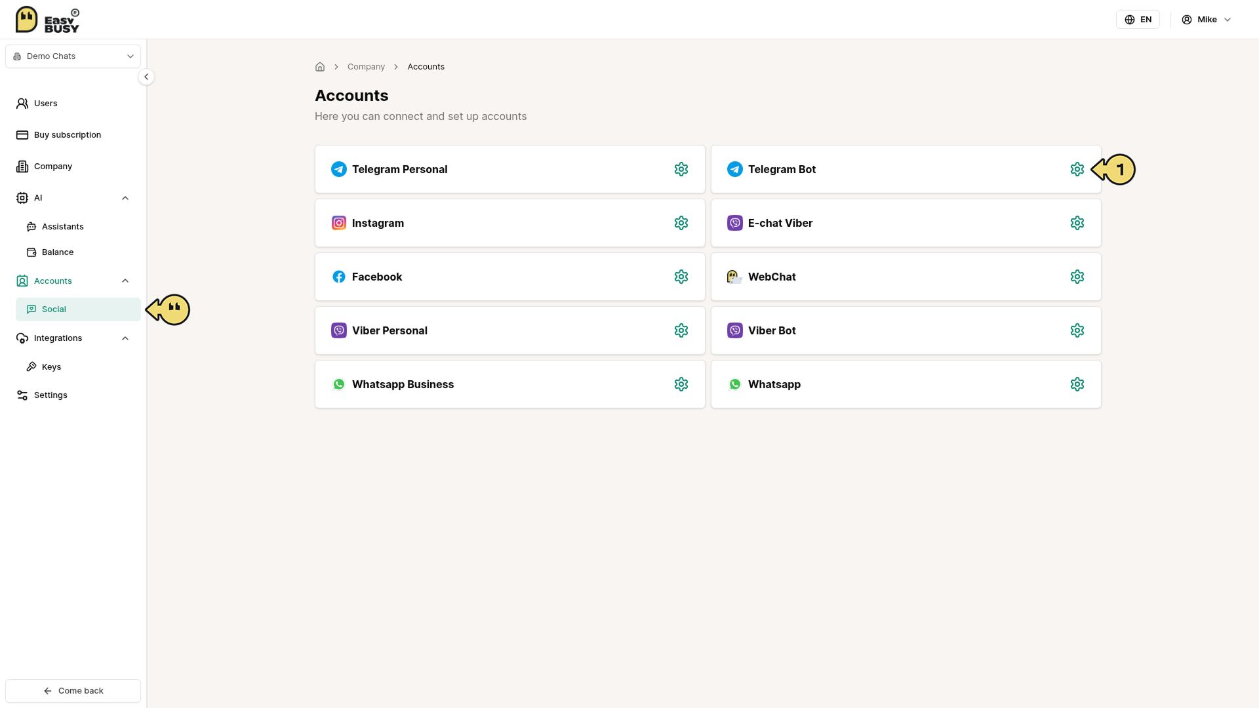This screenshot has width=1259, height=708.
Task: Click Accounts breadcrumb text
Action: click(x=426, y=67)
